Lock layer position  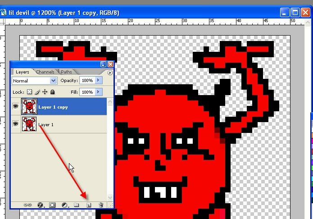pos(45,92)
